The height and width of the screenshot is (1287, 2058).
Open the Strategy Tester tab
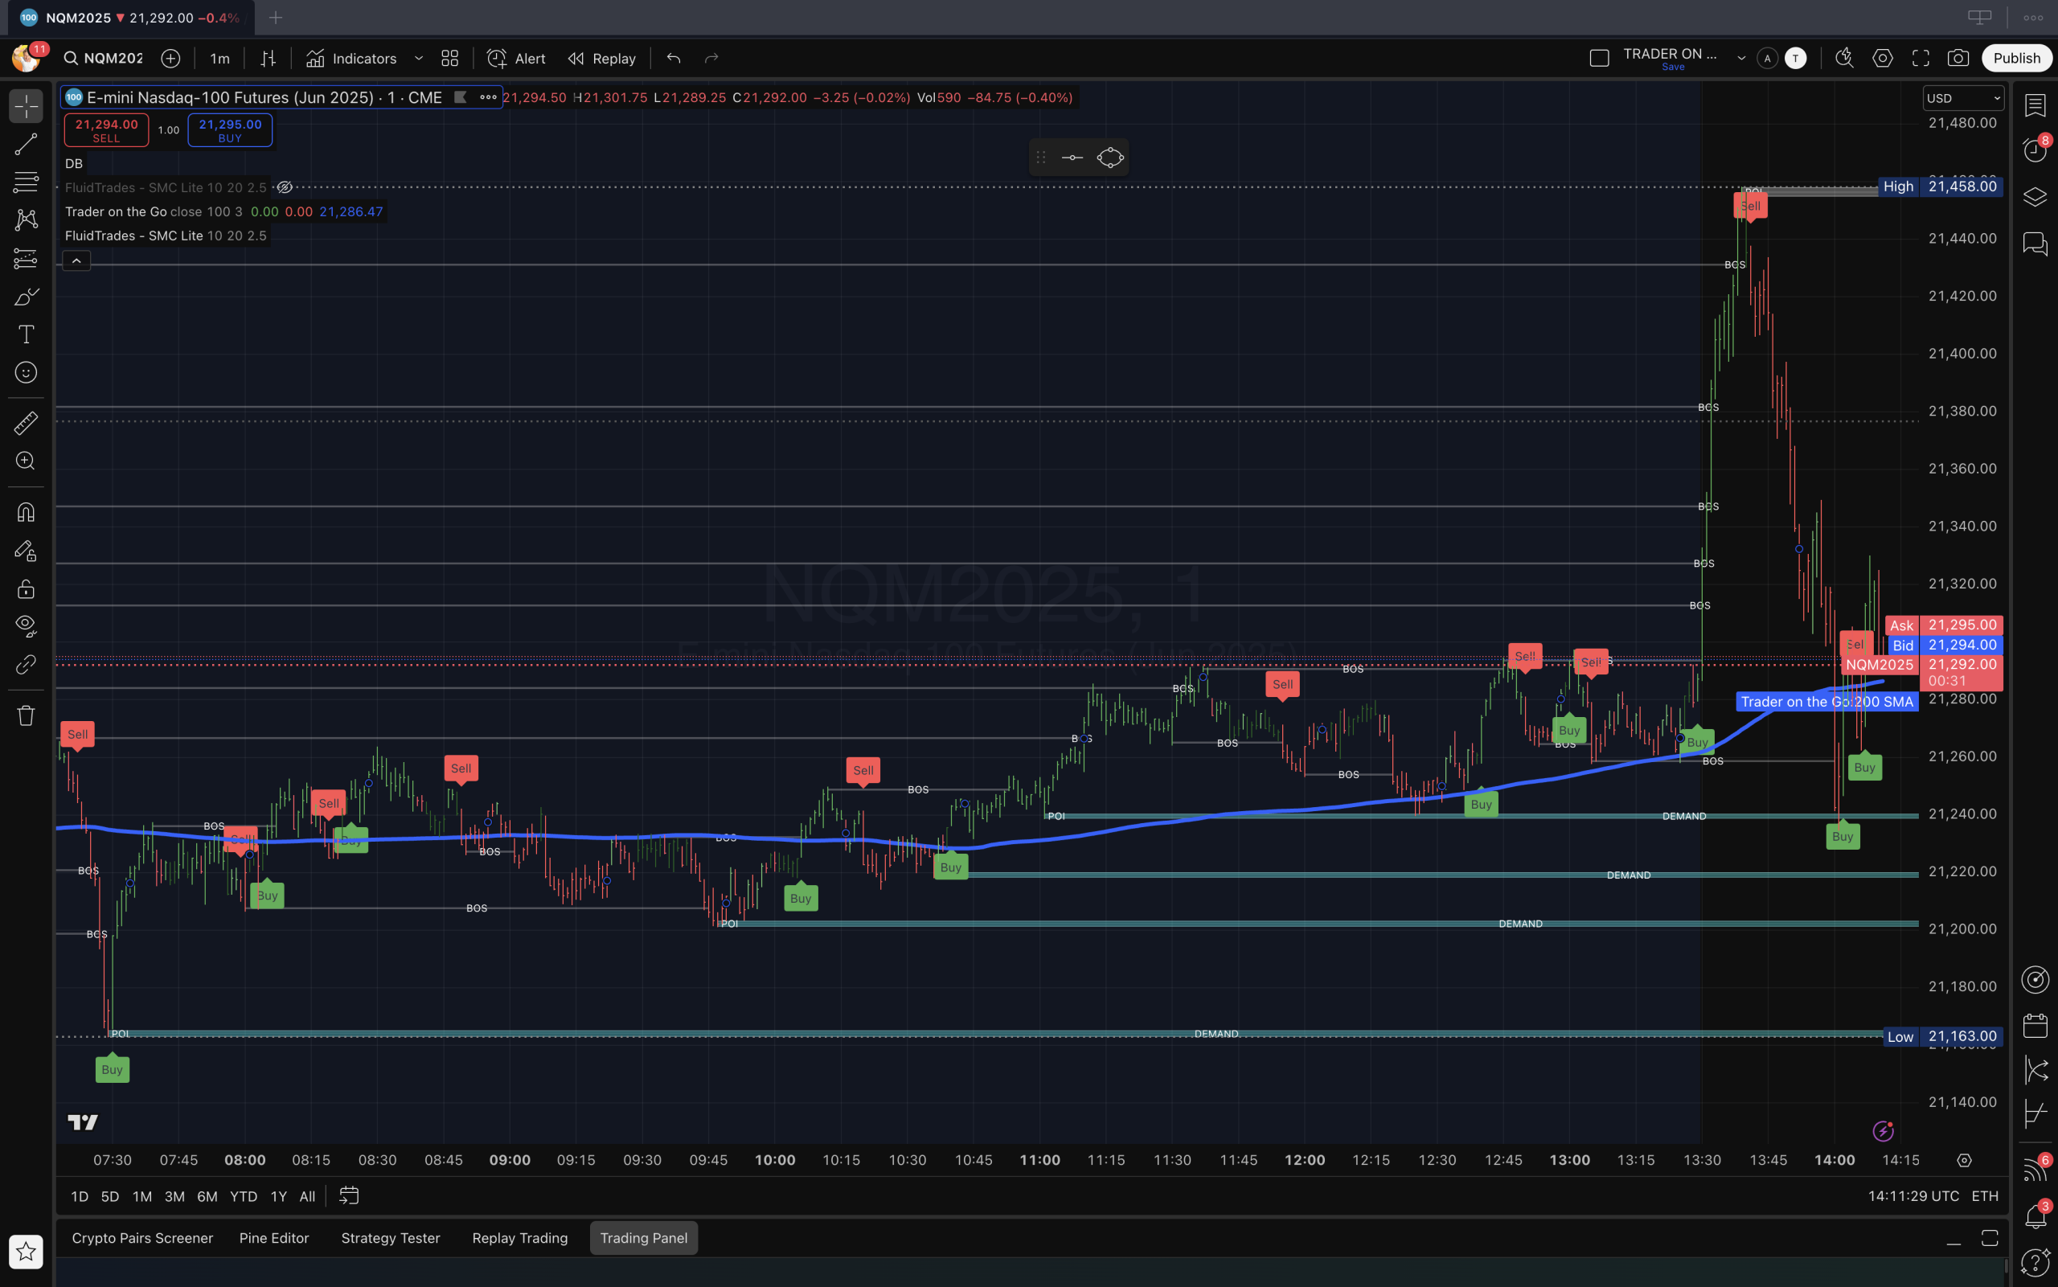[391, 1238]
